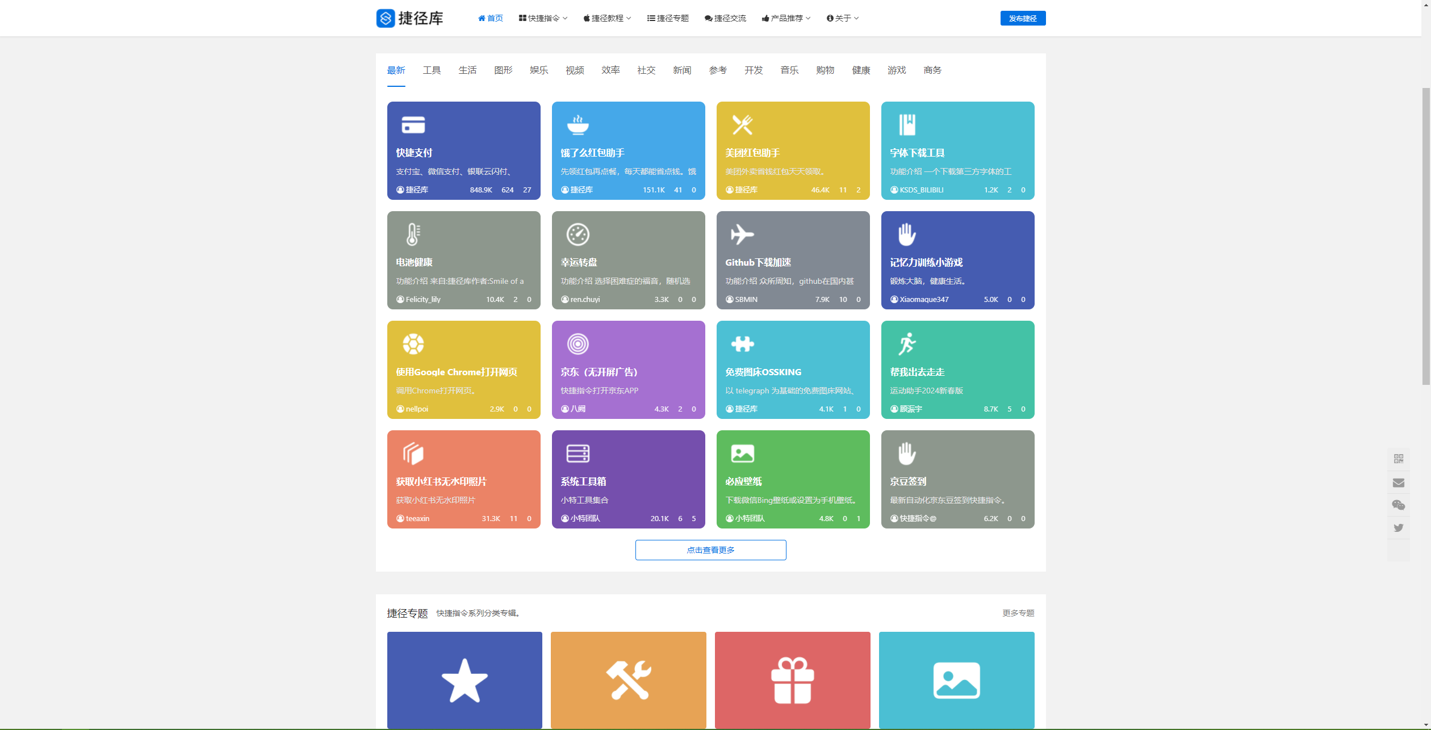Click the book icon on 字体下载工具
The height and width of the screenshot is (730, 1431).
tap(907, 124)
